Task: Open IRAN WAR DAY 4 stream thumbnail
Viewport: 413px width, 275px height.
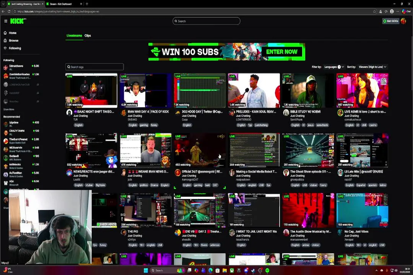Action: coord(145,90)
